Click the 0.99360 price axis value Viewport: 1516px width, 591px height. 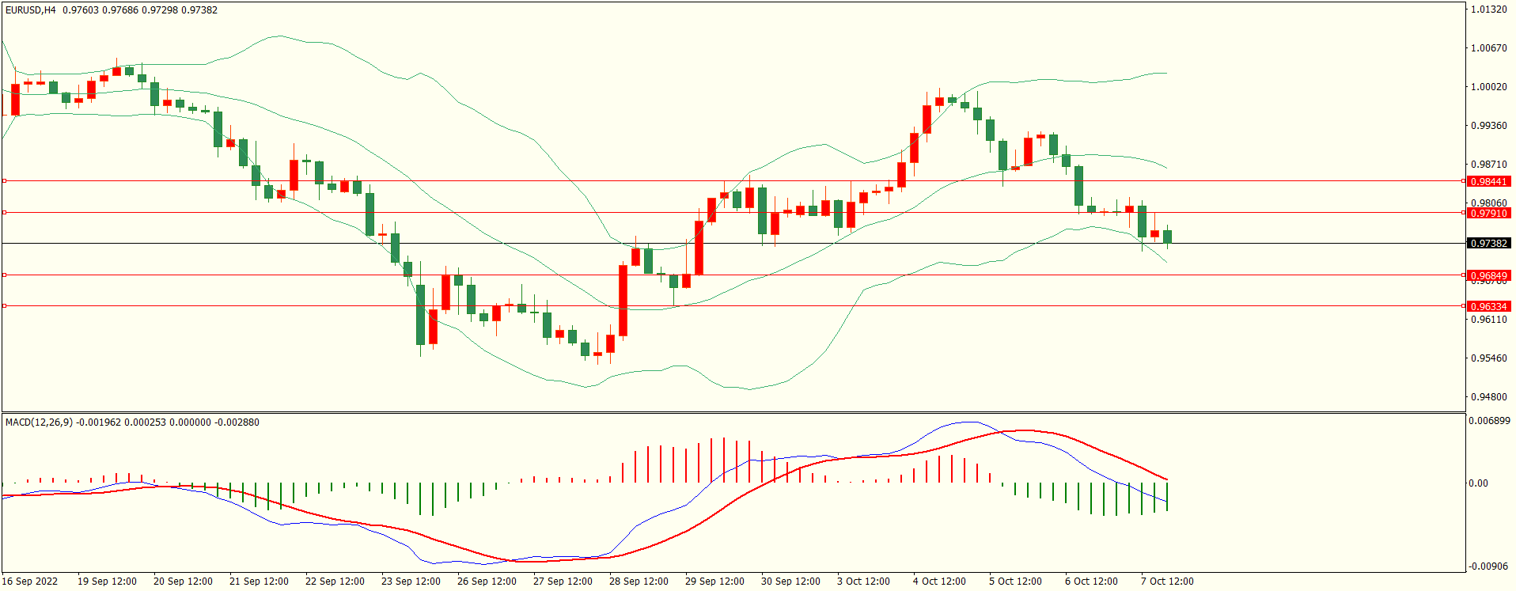pyautogui.click(x=1488, y=126)
